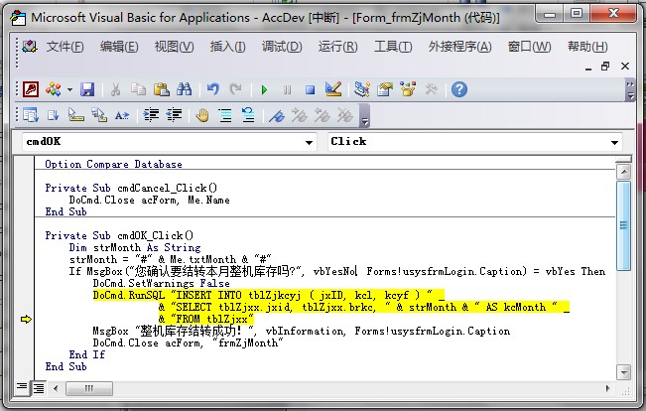Viewport: 646px width, 411px height.
Task: Click the Paste clipboard icon
Action: pos(162,89)
